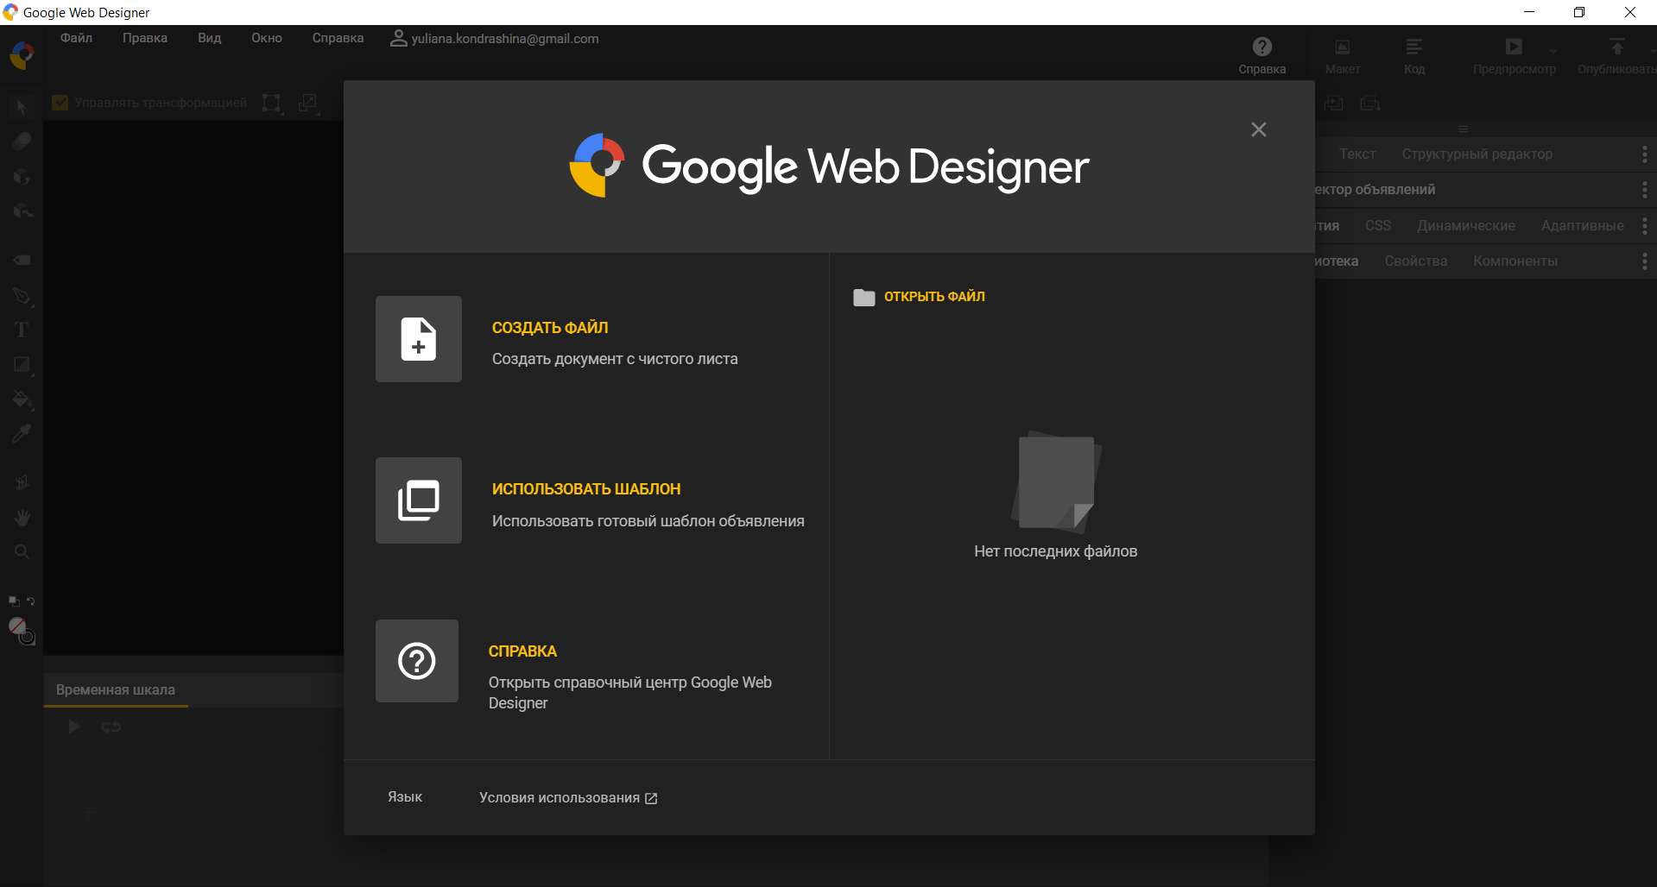Viewport: 1657px width, 887px height.
Task: Click the 'Нет последних файлов' text
Action: (x=1055, y=551)
